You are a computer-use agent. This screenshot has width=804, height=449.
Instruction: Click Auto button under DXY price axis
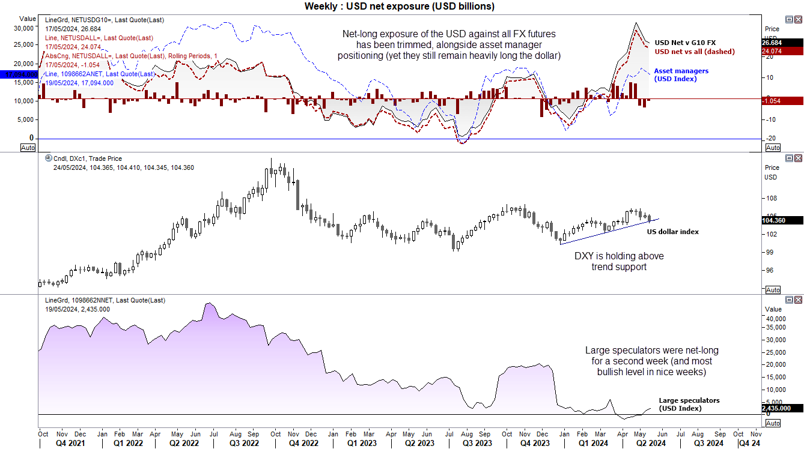click(x=773, y=289)
